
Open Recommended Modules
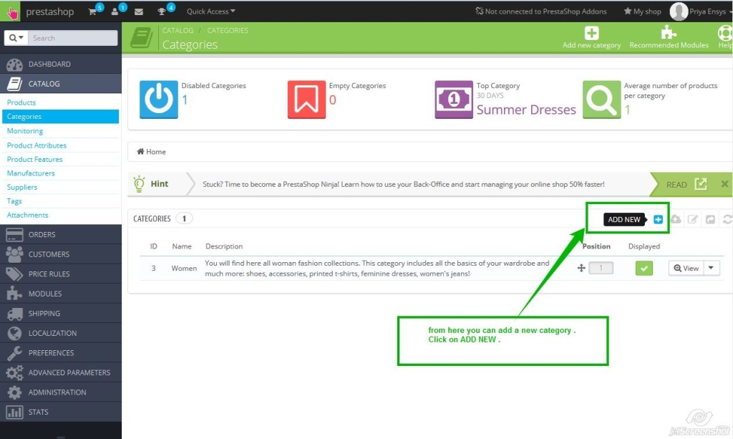[x=669, y=37]
